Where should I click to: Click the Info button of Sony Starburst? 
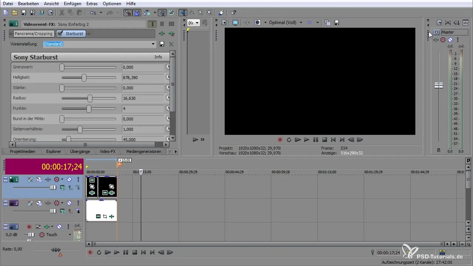click(x=158, y=57)
